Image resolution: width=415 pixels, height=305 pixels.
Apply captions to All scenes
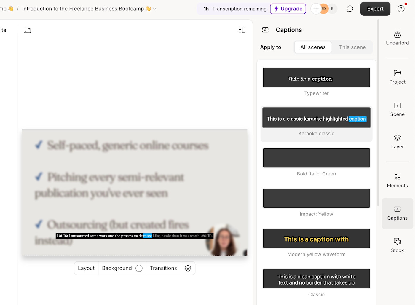(313, 47)
